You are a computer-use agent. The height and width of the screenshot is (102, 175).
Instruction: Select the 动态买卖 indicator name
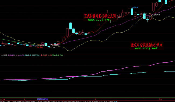coord(4,55)
